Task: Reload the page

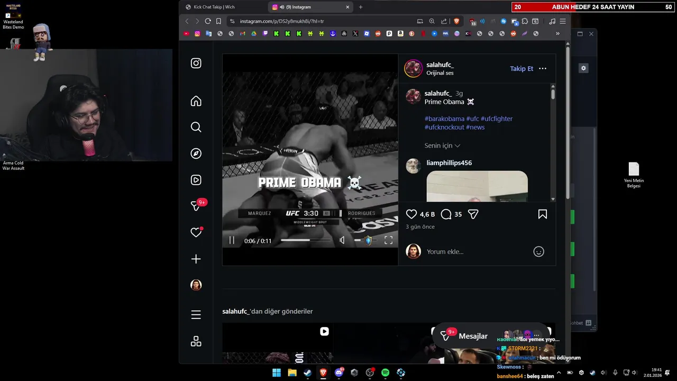Action: tap(208, 21)
